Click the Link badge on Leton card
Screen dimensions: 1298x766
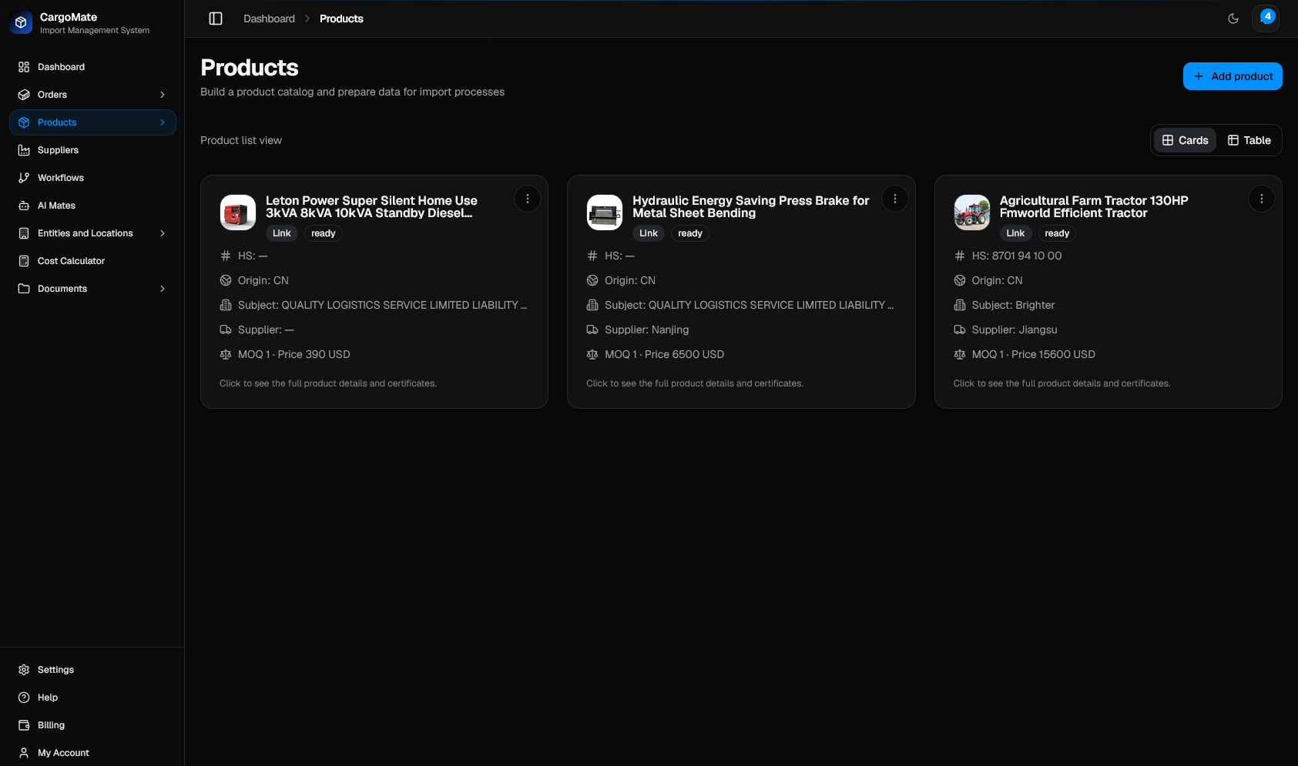282,233
